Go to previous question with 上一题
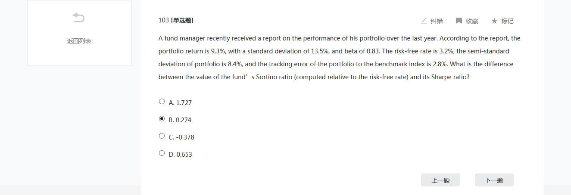The image size is (571, 195). (440, 180)
